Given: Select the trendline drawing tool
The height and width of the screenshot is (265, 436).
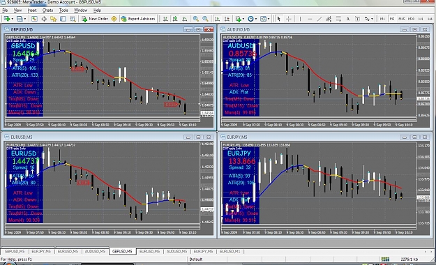Looking at the screenshot, I should coord(320,19).
